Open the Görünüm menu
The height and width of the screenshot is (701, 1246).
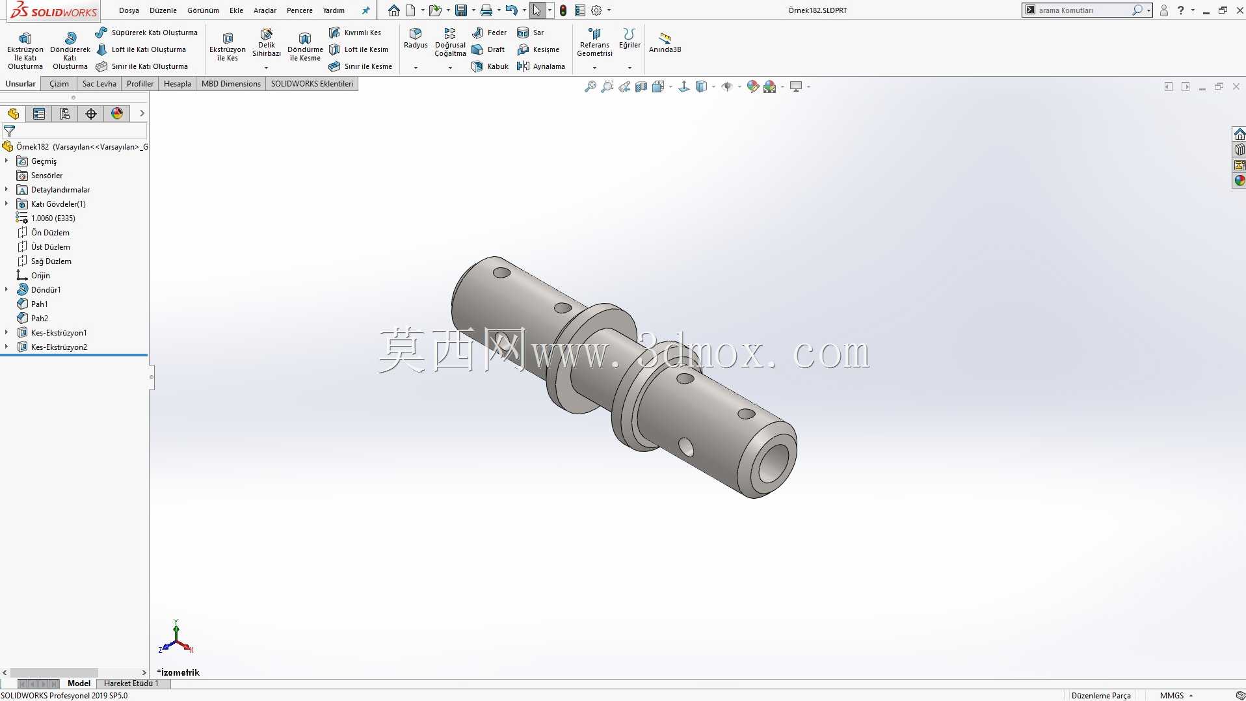[203, 10]
